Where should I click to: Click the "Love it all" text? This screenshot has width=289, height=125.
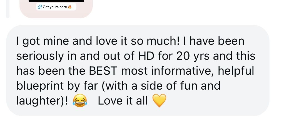coord(123,101)
